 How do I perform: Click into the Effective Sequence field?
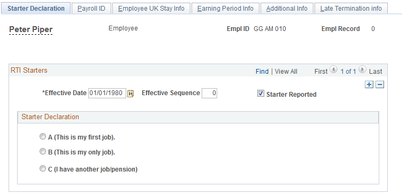(x=209, y=93)
